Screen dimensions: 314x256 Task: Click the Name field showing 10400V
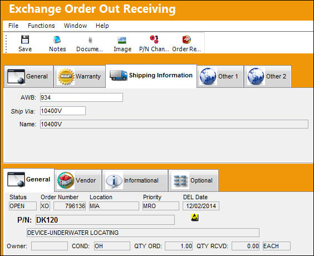(174, 124)
